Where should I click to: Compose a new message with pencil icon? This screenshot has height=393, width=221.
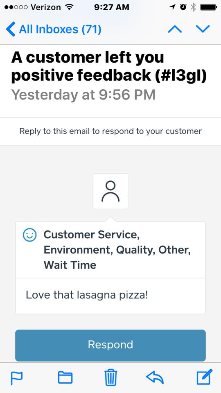point(205,377)
